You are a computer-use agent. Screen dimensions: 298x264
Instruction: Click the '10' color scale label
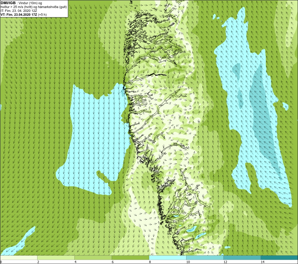pos(188,262)
